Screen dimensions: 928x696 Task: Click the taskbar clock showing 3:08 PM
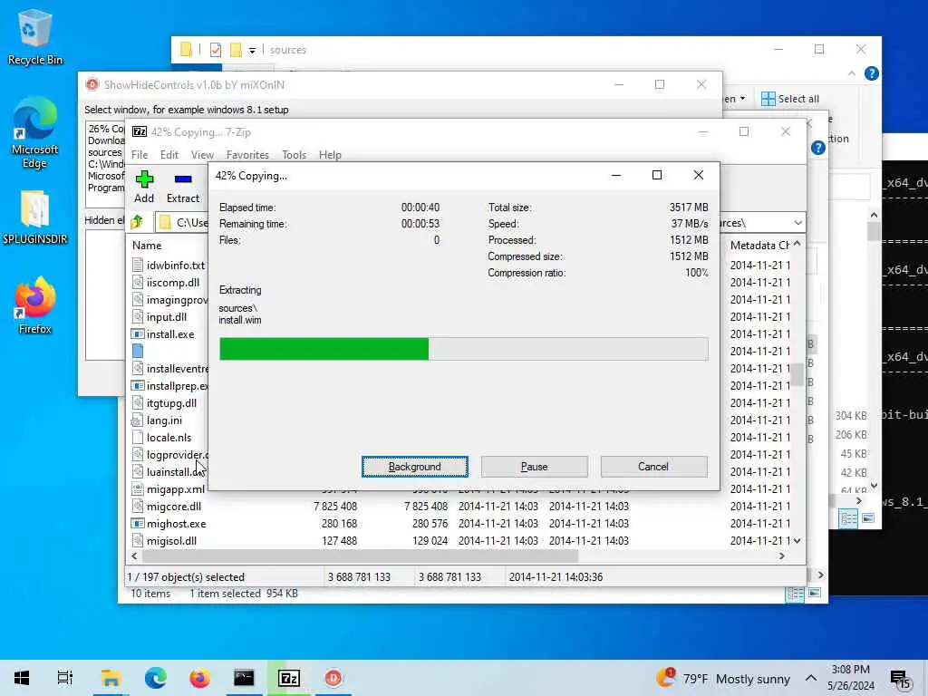850,678
